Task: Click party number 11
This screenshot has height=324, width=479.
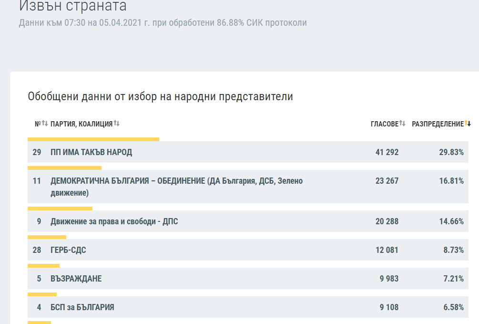Action: pos(37,181)
